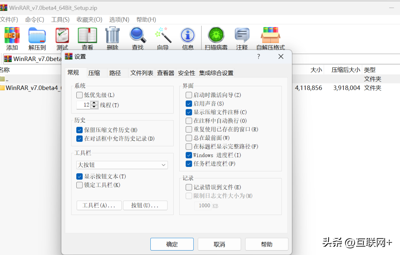Click the 删除 (Delete) trash icon
The height and width of the screenshot is (255, 400).
[x=113, y=35]
